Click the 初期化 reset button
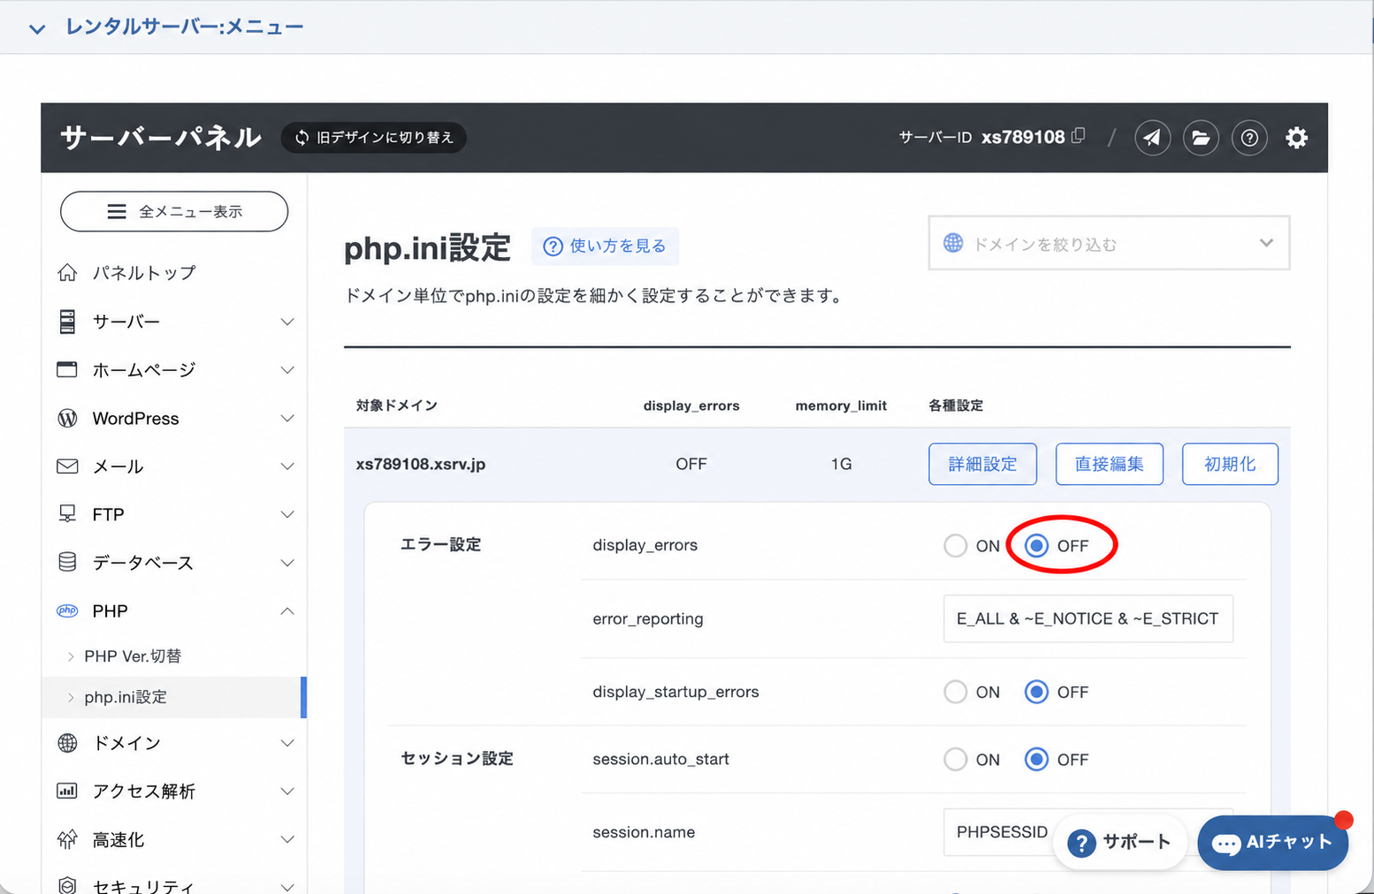This screenshot has width=1374, height=894. pos(1230,464)
